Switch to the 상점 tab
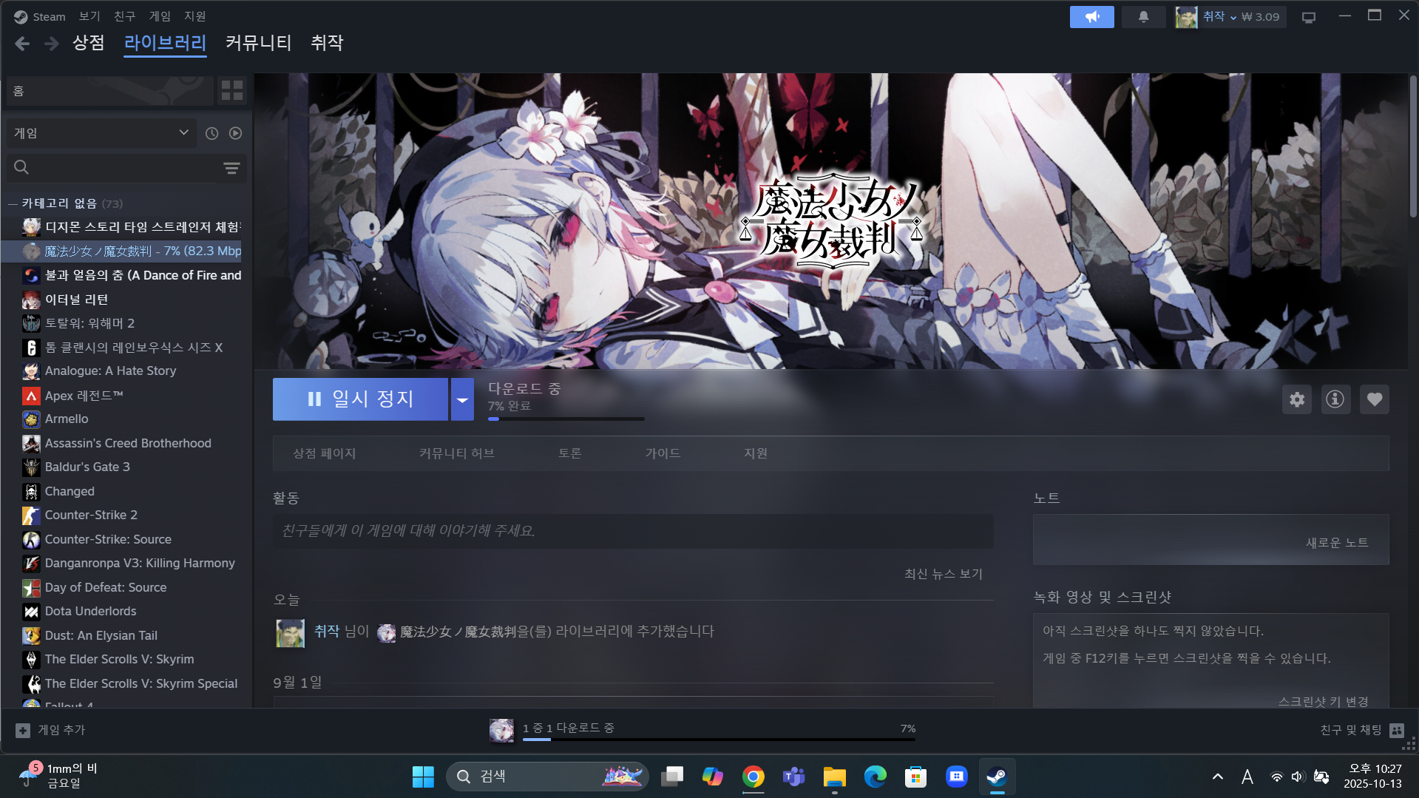The width and height of the screenshot is (1419, 798). [88, 43]
